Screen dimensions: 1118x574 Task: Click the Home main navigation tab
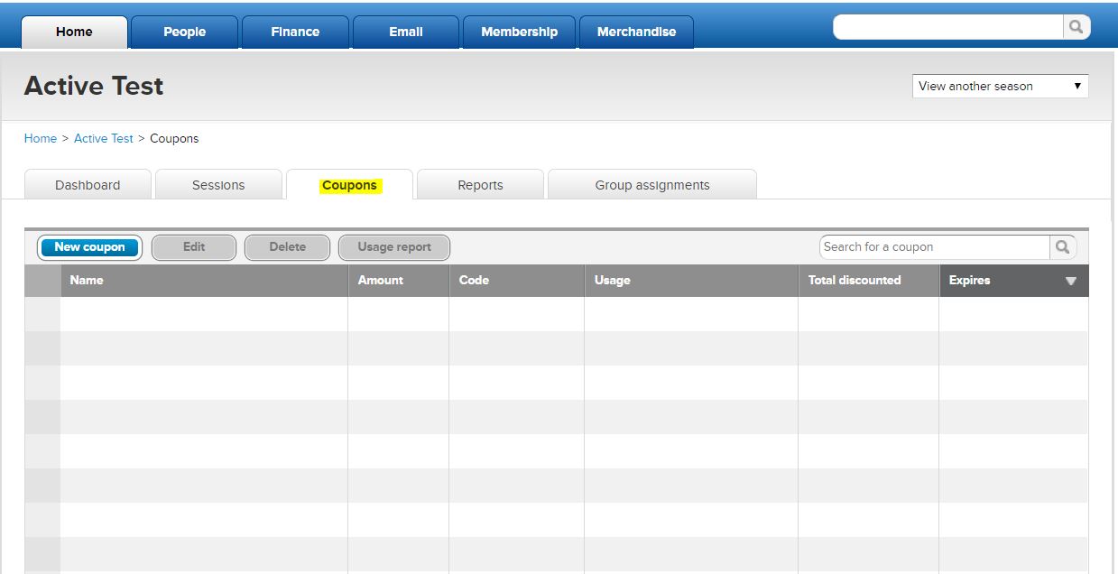tap(74, 32)
